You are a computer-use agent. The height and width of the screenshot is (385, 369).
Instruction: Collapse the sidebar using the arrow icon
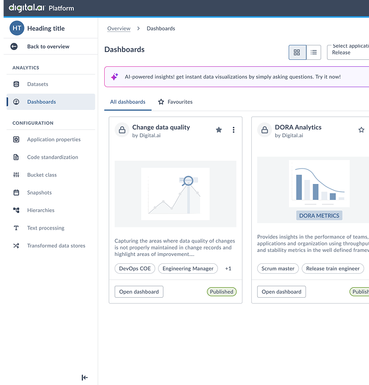point(85,378)
